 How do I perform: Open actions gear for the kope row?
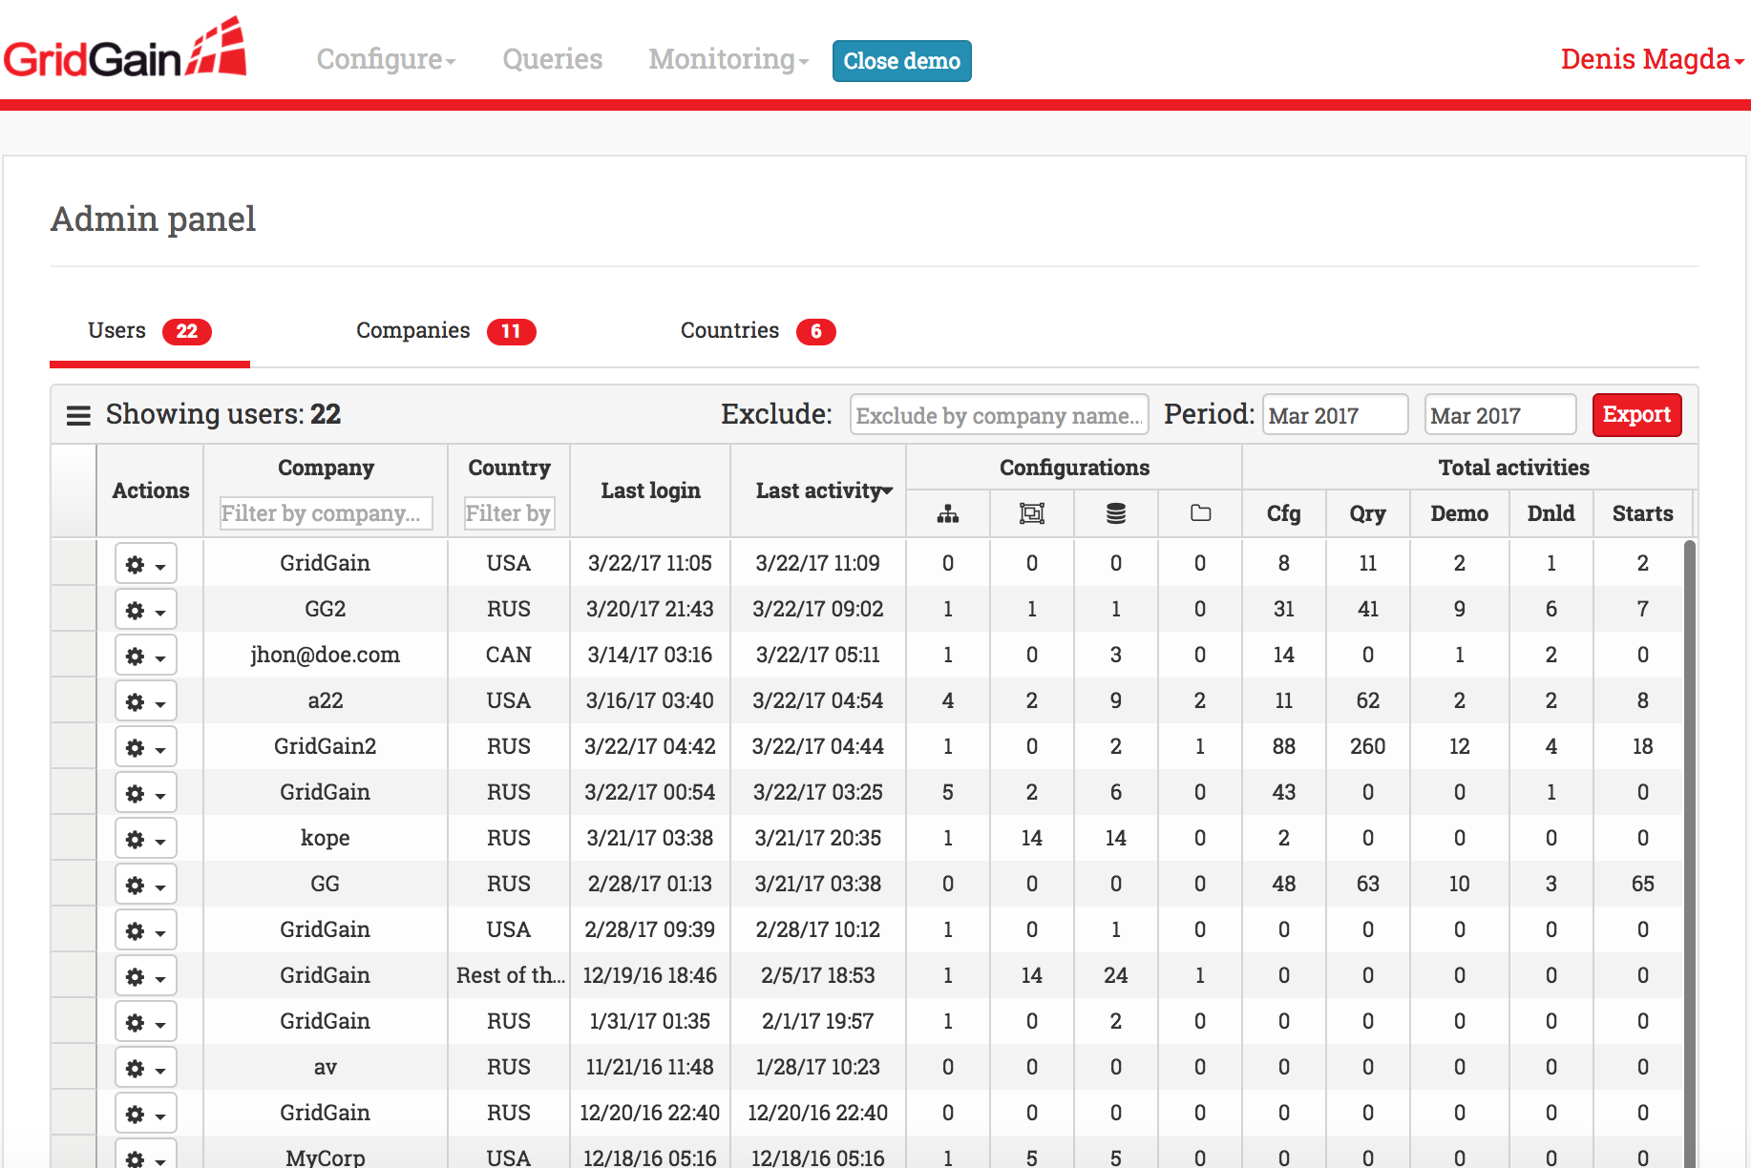coord(146,839)
